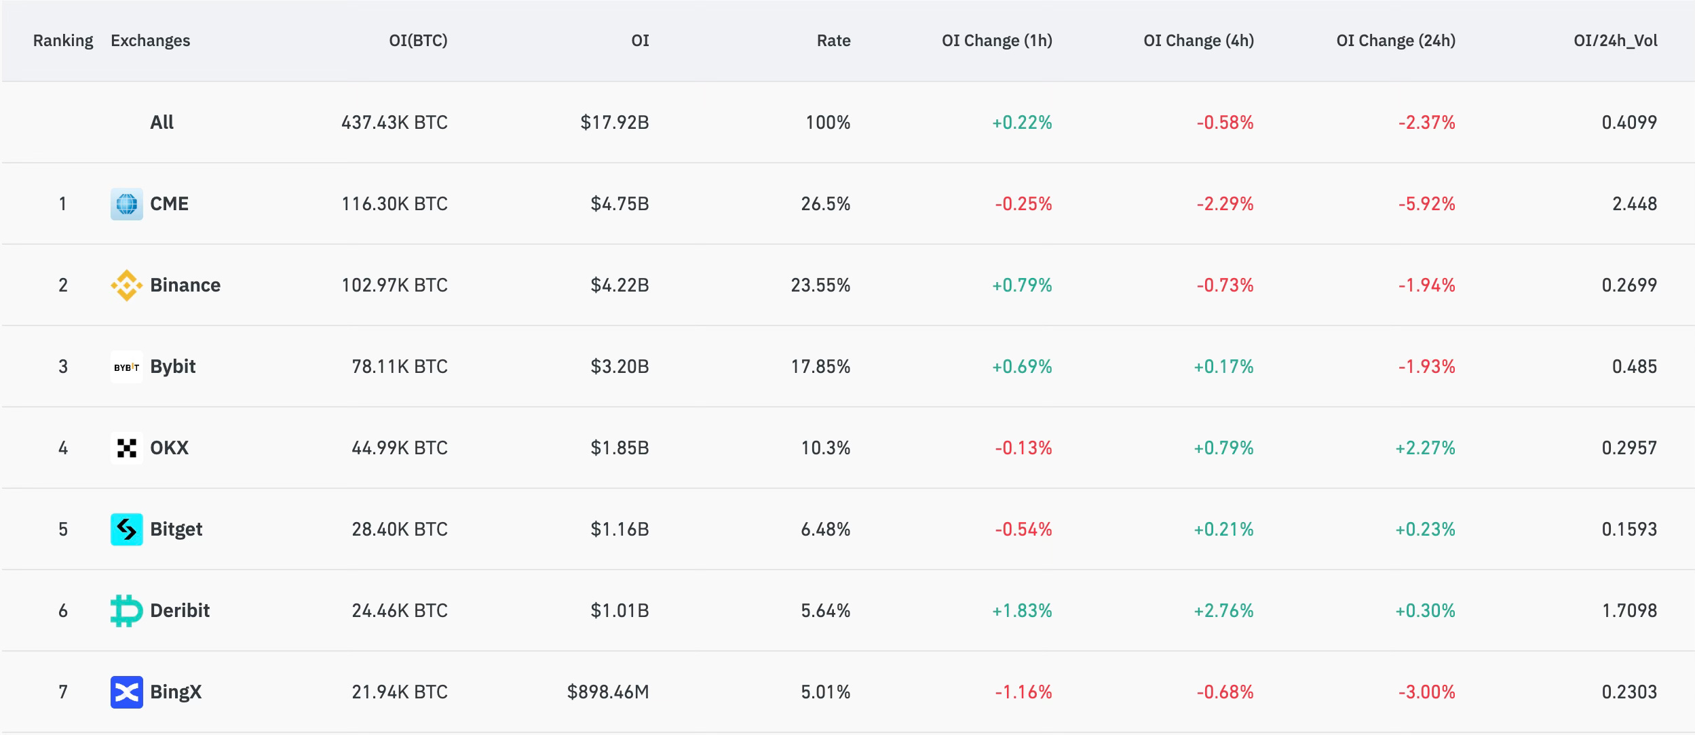Viewport: 1695px width, 735px height.
Task: Click the 10.3% rate cell
Action: [826, 448]
